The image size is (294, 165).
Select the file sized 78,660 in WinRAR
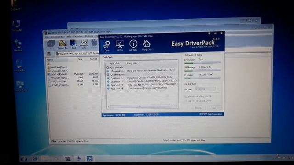click(73, 81)
